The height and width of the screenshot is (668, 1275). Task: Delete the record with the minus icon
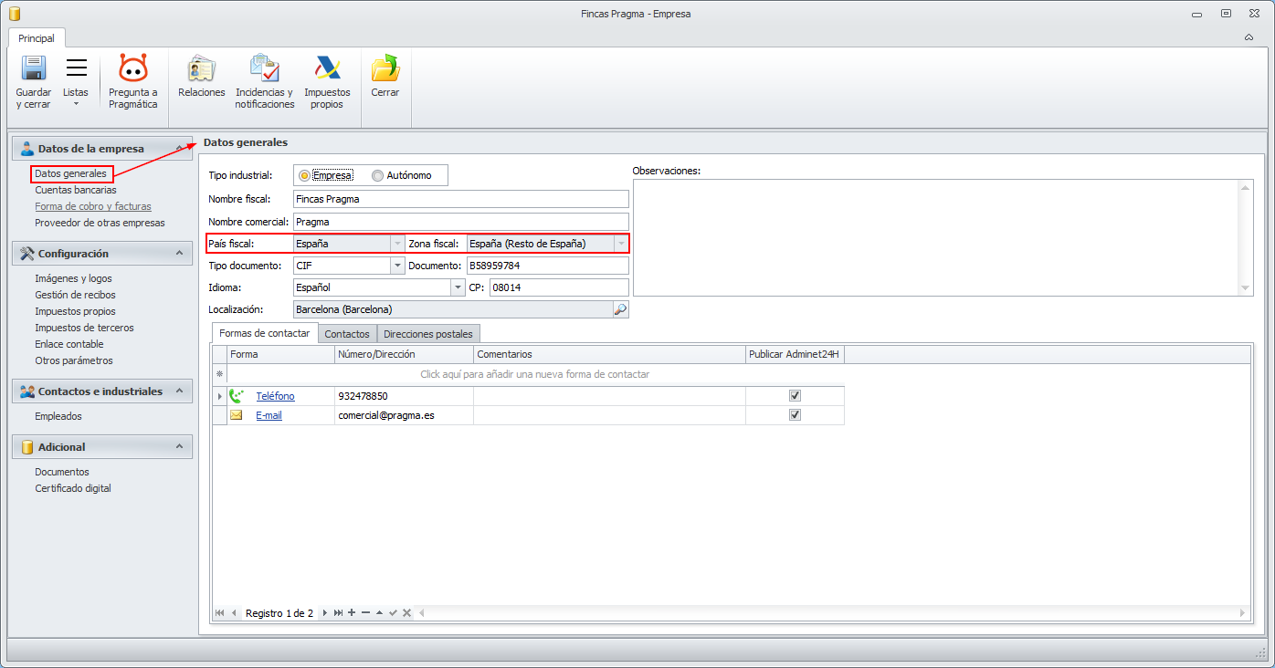[x=365, y=613]
